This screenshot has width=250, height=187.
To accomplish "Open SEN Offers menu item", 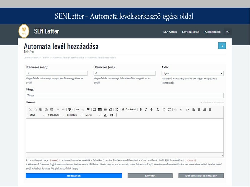I will (x=170, y=32).
